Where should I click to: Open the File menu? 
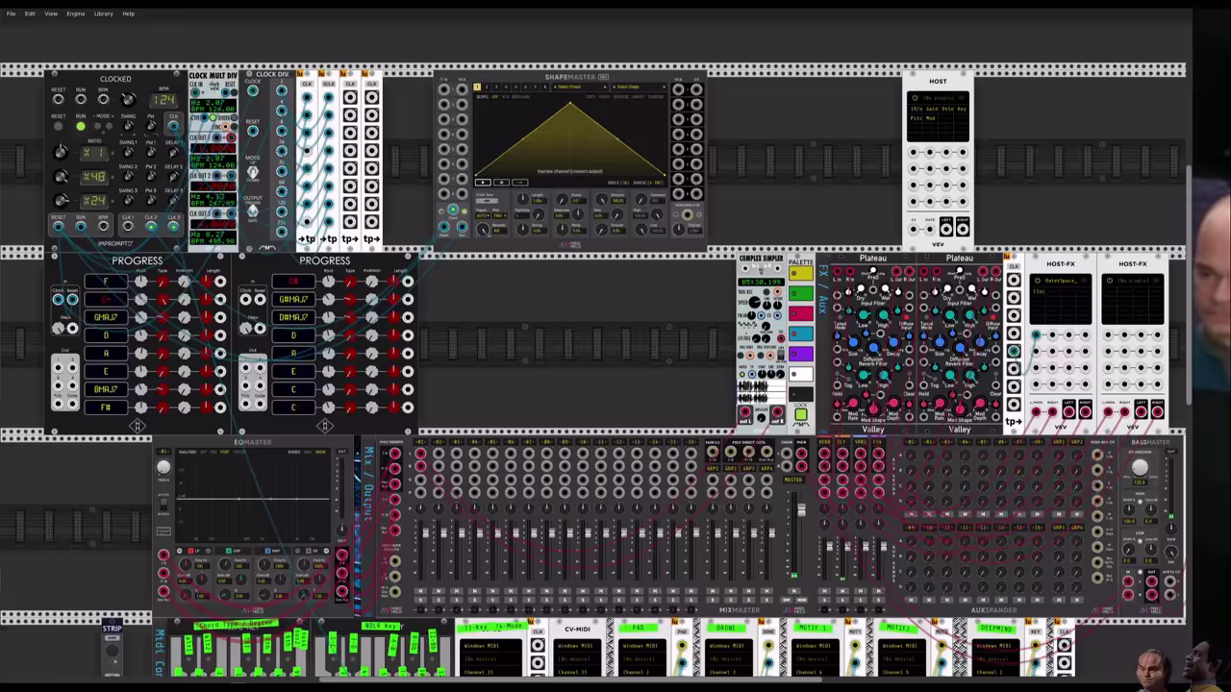tap(11, 13)
